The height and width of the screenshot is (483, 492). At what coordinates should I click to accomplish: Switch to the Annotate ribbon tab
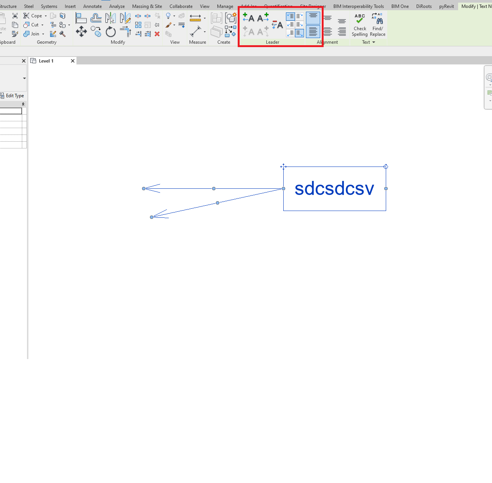(92, 6)
